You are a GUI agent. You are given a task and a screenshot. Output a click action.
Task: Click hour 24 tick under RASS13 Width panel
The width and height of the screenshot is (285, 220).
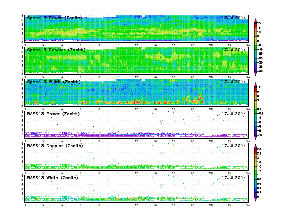coord(248,205)
